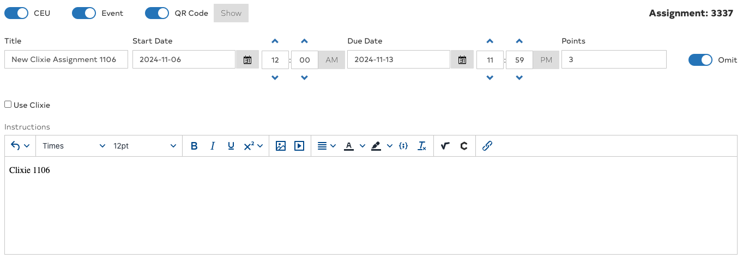
Task: Click the 'Assignment: 3337' heading text
Action: 691,14
